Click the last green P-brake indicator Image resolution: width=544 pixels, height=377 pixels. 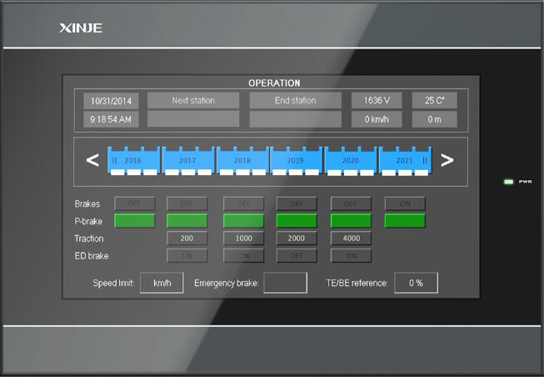point(405,221)
